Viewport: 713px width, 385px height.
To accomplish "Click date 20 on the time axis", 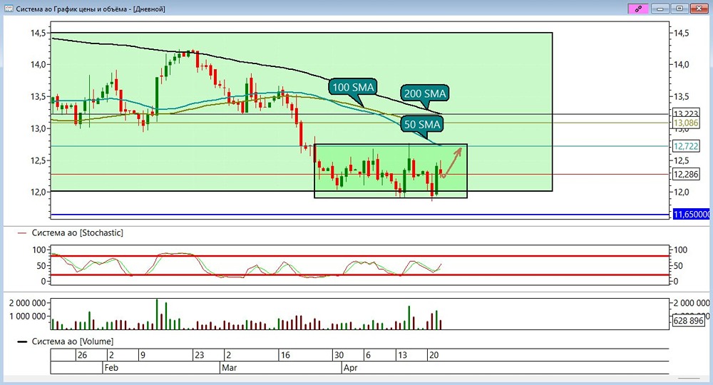I will click(434, 354).
